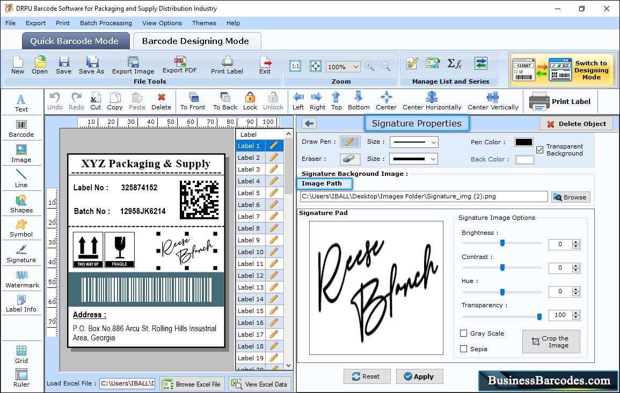Click the signature Image Path field
620x393 pixels.
[x=424, y=196]
